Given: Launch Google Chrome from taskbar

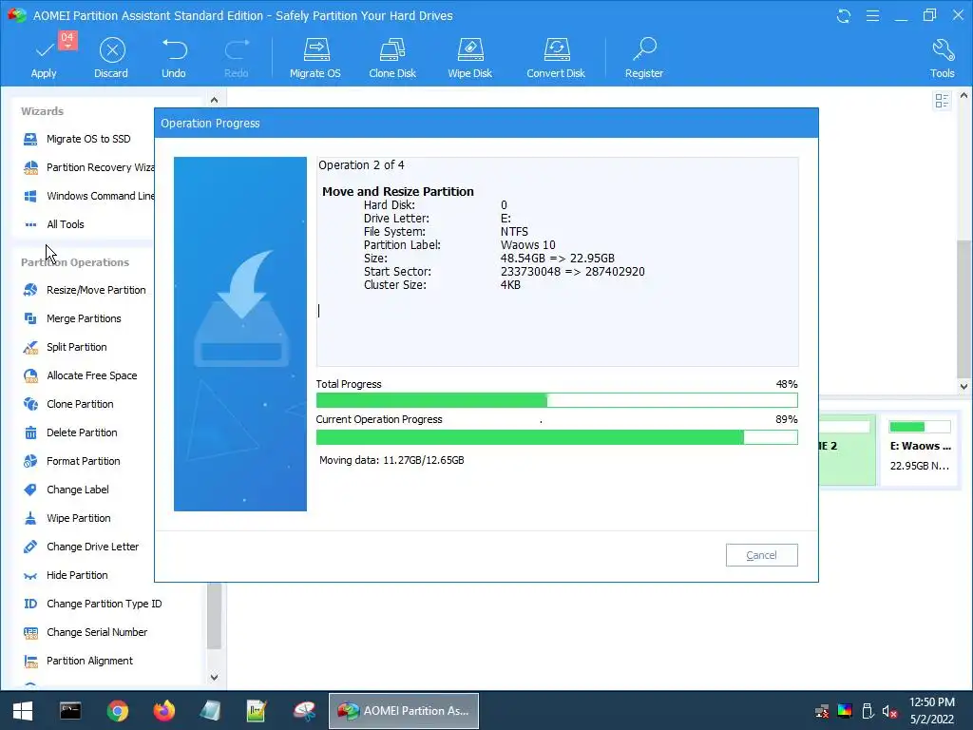Looking at the screenshot, I should pyautogui.click(x=117, y=711).
